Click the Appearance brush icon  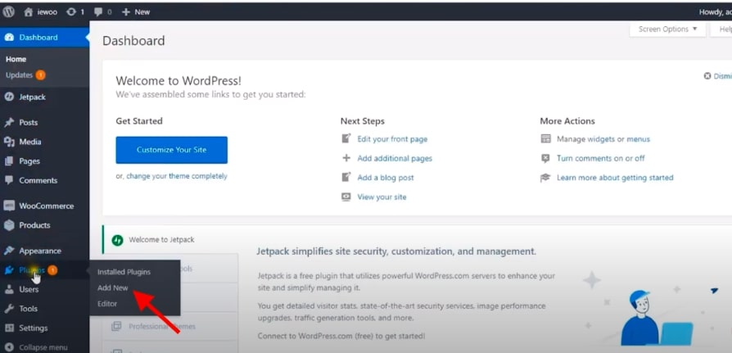point(9,251)
